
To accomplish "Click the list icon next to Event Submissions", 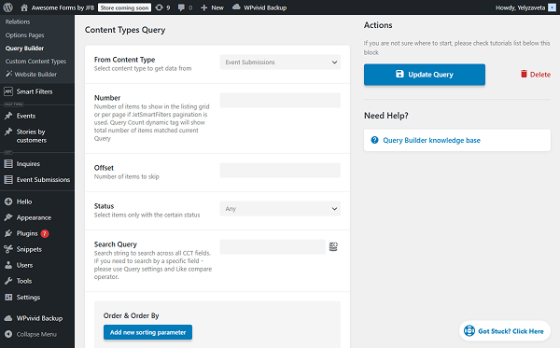I will (x=8, y=179).
